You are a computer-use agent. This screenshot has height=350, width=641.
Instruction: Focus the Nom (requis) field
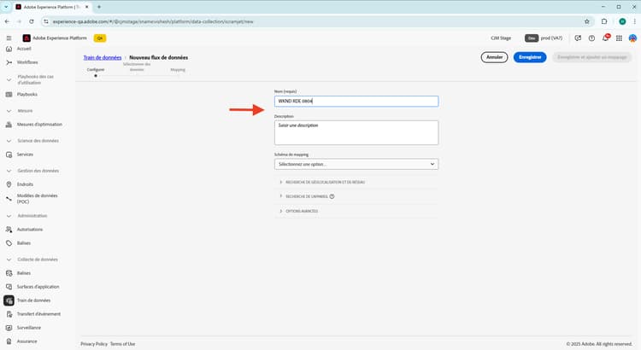click(356, 101)
